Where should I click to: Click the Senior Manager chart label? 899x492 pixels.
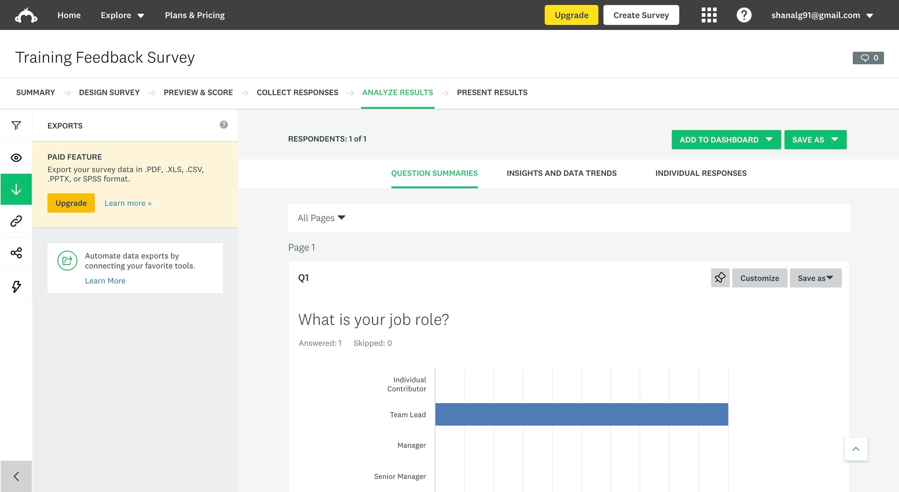(x=400, y=476)
